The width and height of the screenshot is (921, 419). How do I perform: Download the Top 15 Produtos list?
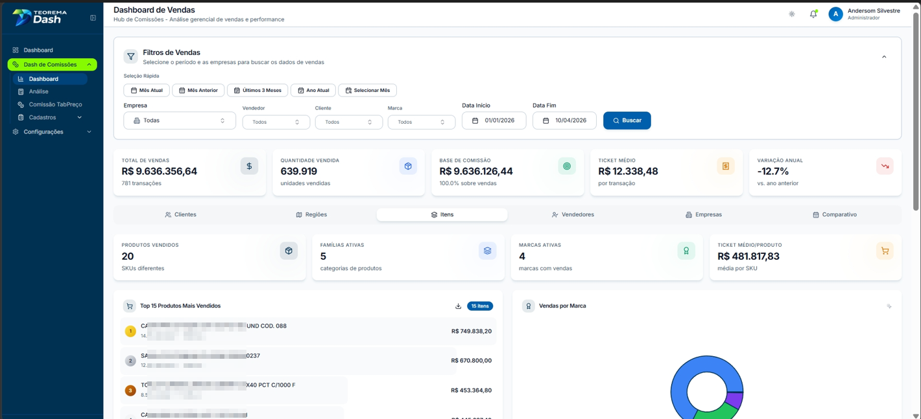coord(458,306)
